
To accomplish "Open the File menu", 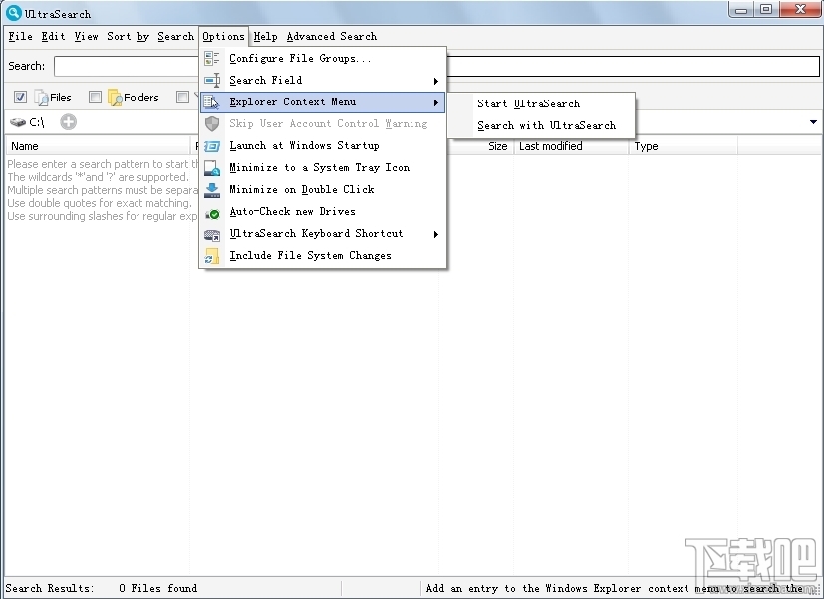I will 21,36.
